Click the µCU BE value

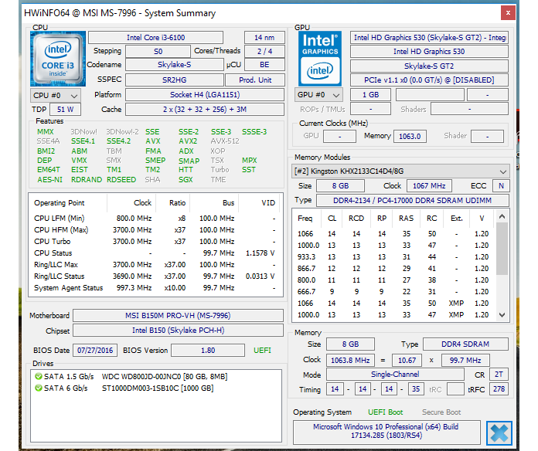click(264, 65)
